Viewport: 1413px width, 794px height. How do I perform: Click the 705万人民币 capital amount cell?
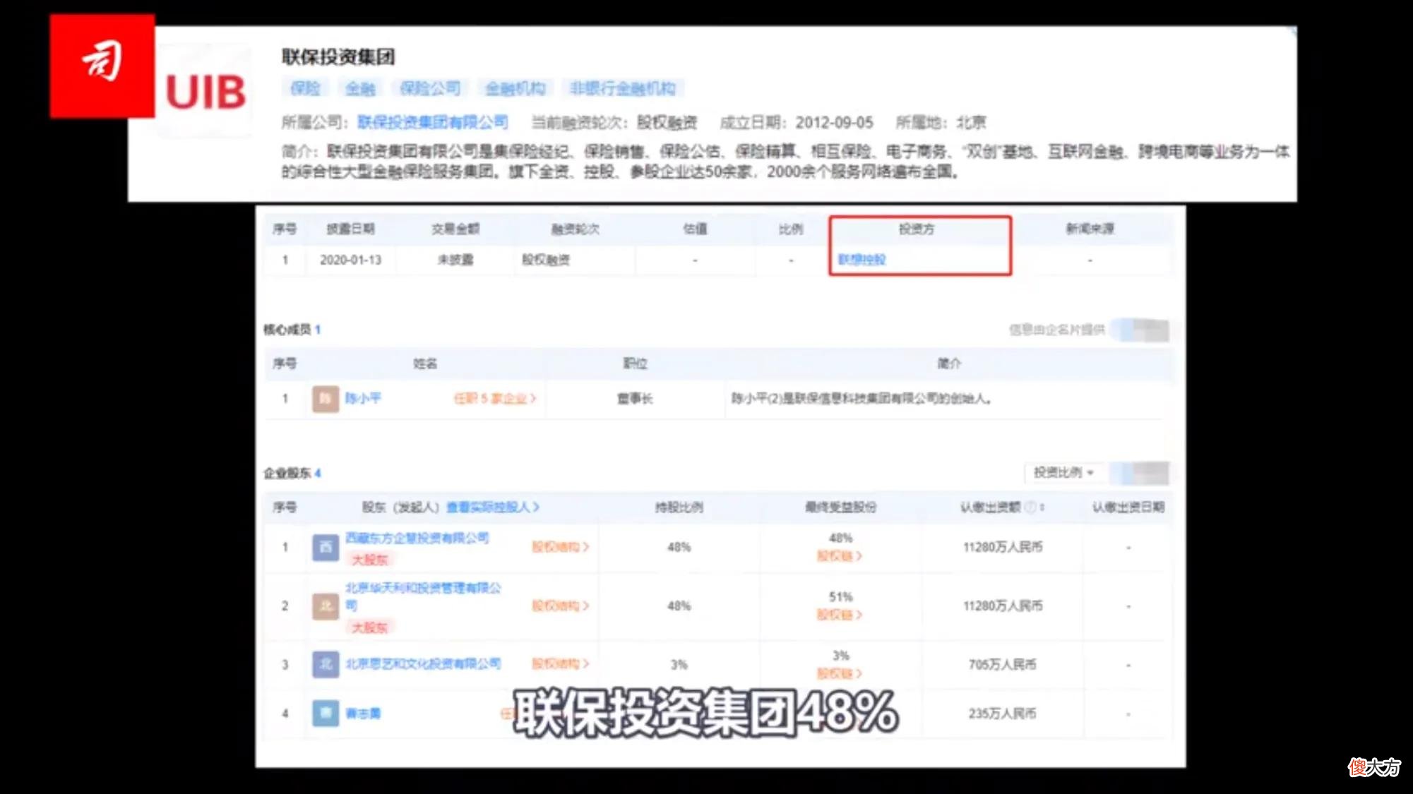click(1002, 664)
